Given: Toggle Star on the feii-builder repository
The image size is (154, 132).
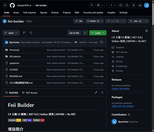Looking at the screenshot, I should (136, 21).
